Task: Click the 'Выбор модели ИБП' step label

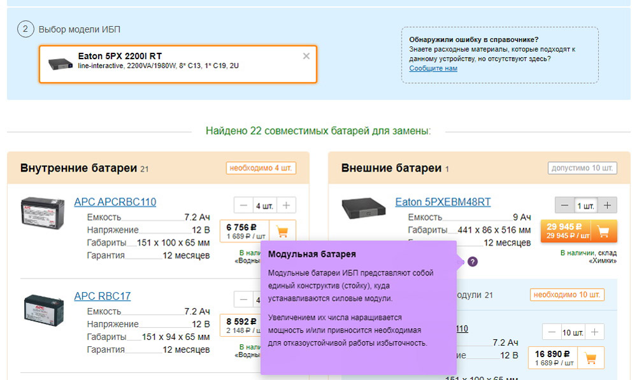Action: (79, 29)
